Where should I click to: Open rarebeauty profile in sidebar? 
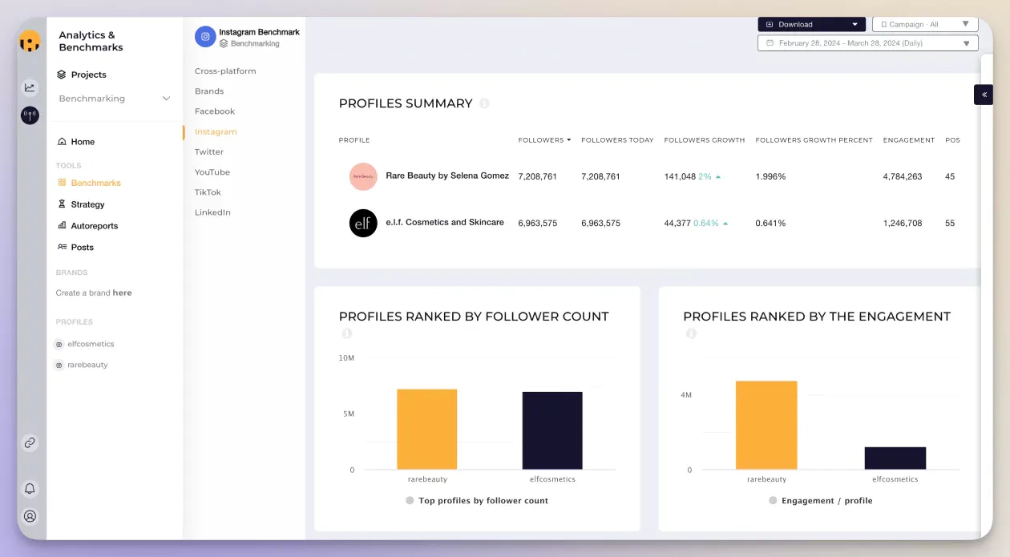[87, 365]
